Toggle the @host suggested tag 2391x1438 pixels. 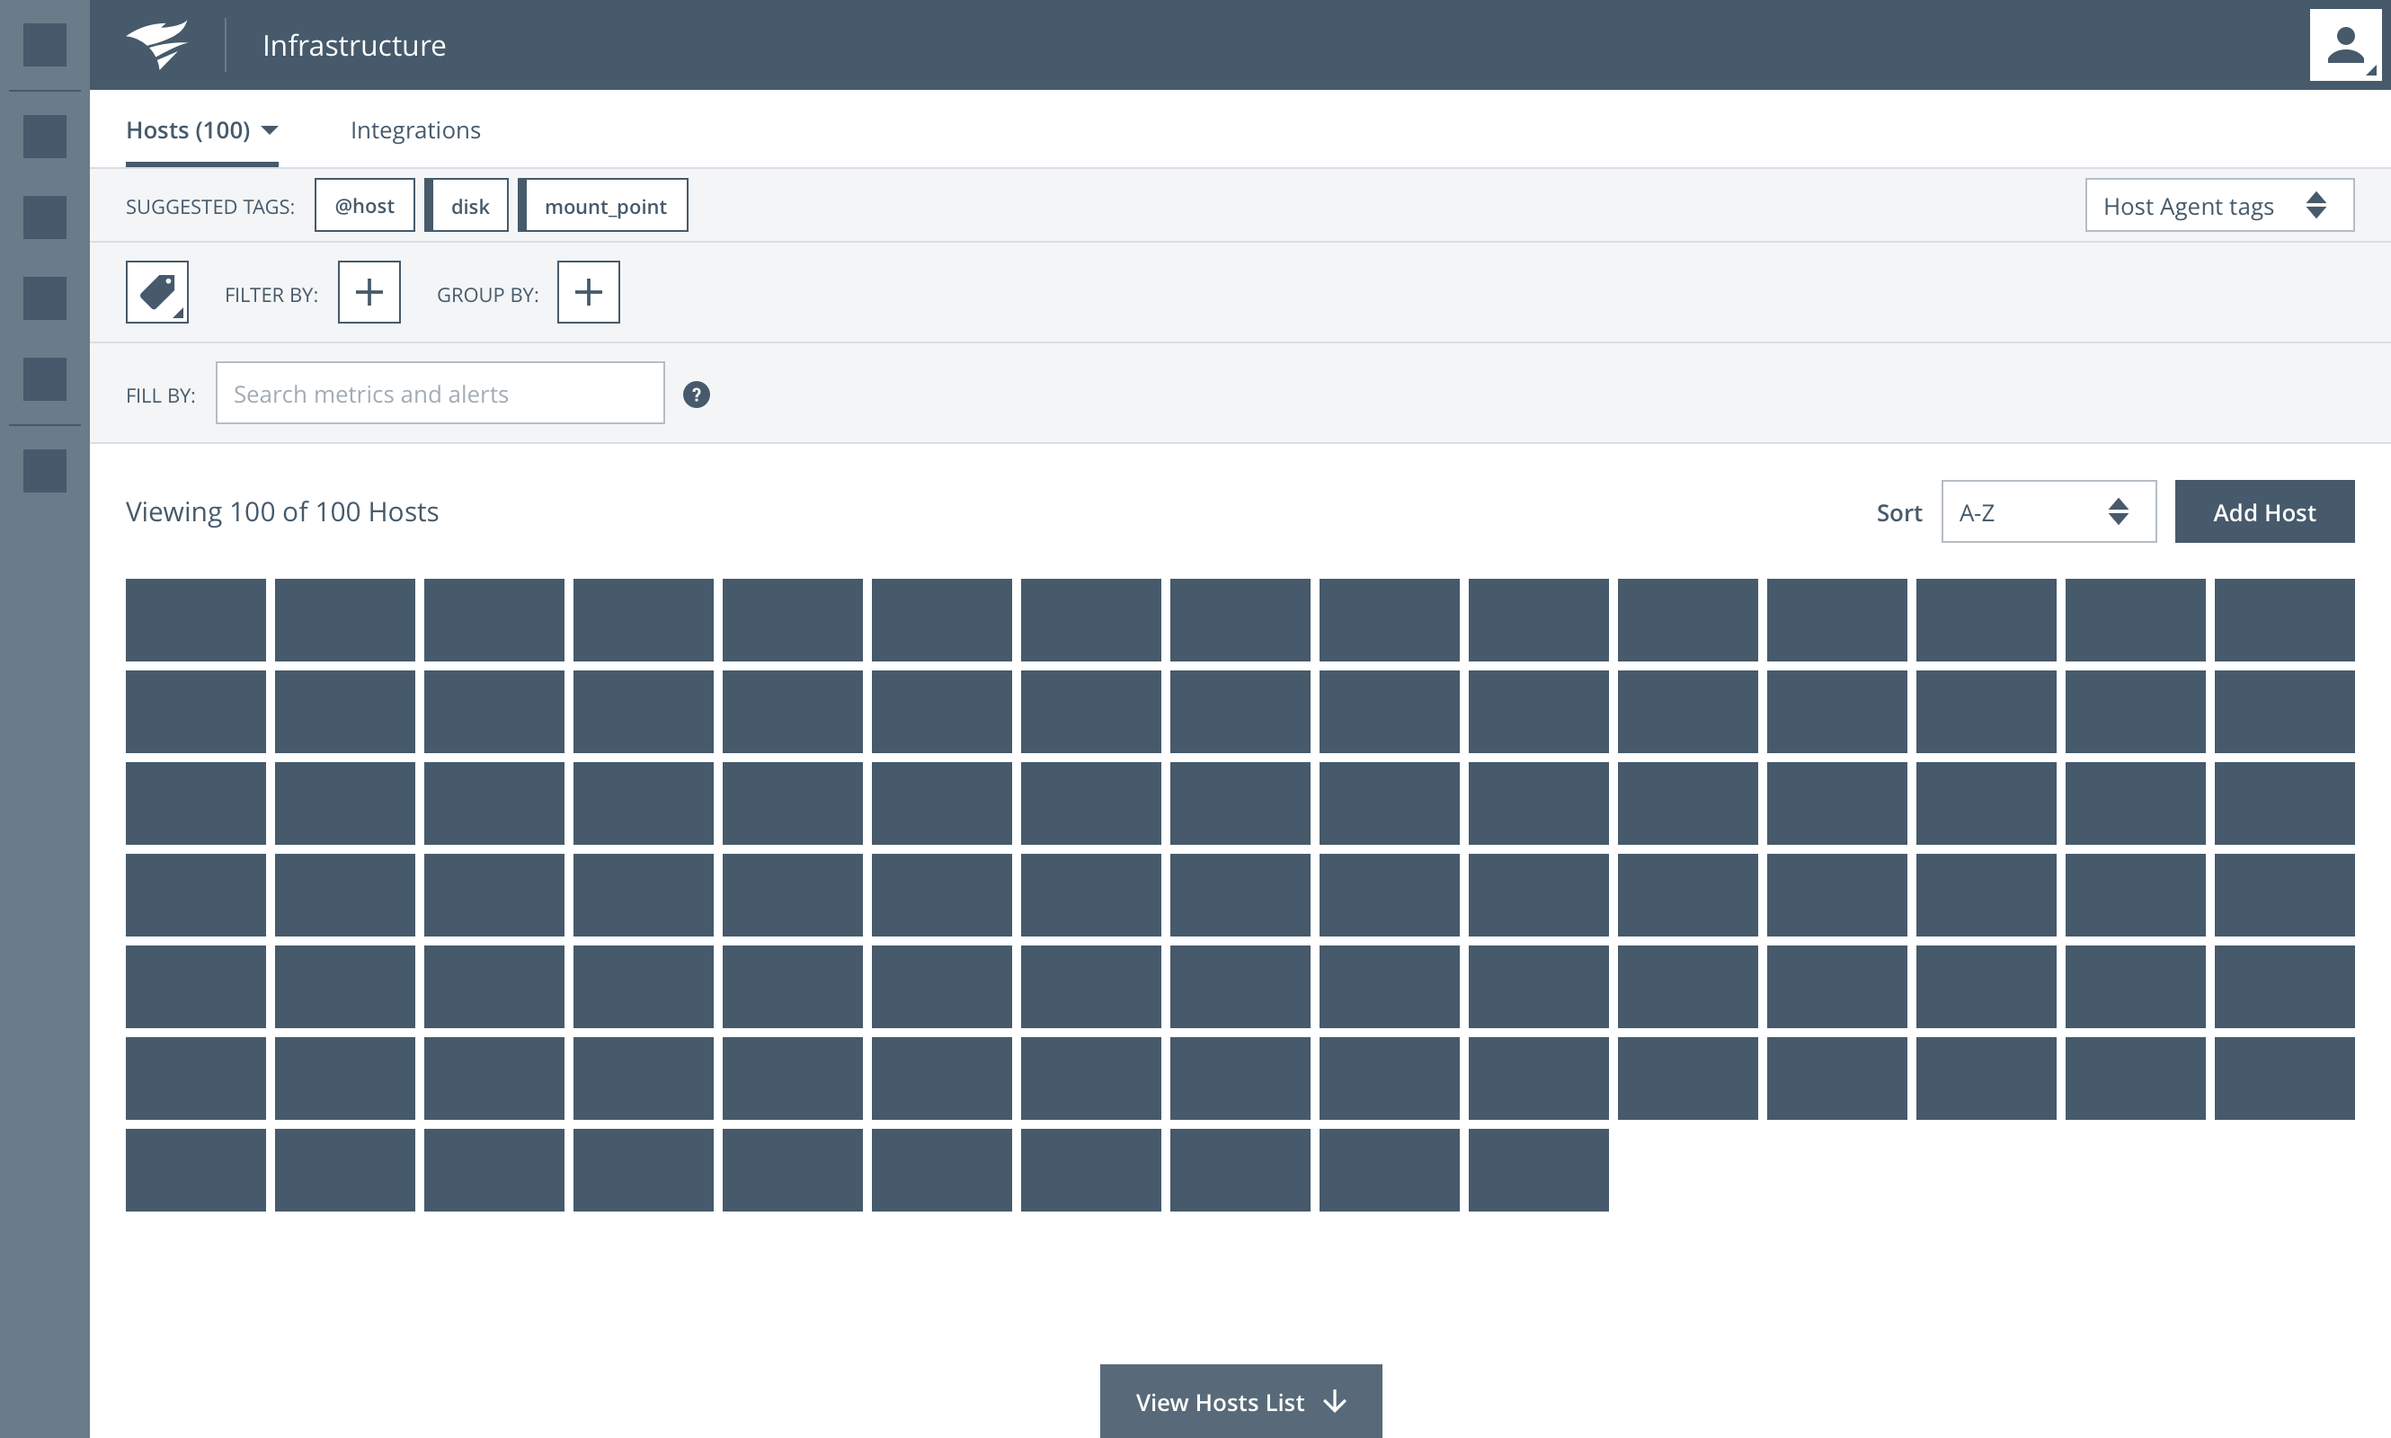pyautogui.click(x=364, y=206)
